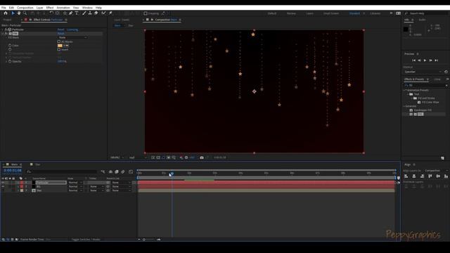
Task: Collapse the Fill effect properties
Action: (x=3, y=34)
